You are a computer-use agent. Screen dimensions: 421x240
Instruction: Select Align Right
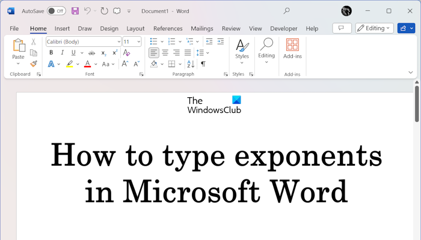point(176,53)
